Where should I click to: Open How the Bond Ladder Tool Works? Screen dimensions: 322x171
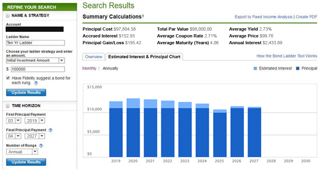(x=287, y=56)
